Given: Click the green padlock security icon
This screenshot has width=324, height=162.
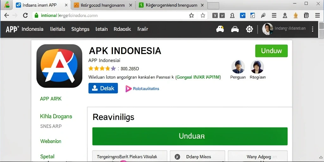Looking at the screenshot, I should (37, 15).
